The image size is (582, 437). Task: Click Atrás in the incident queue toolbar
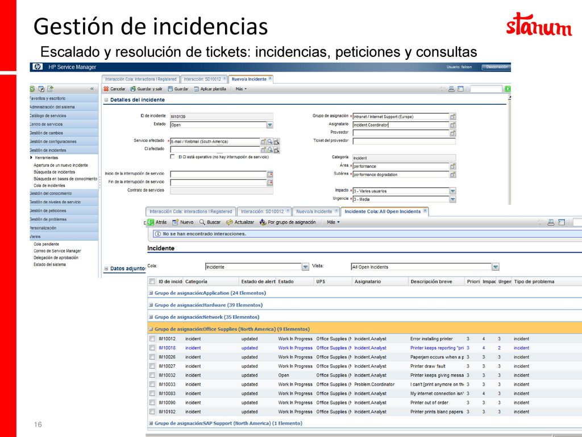pos(157,222)
